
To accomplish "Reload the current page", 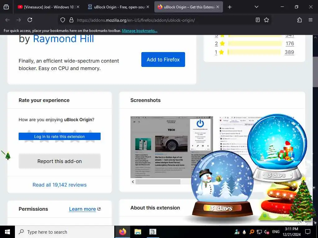I will pos(30,20).
